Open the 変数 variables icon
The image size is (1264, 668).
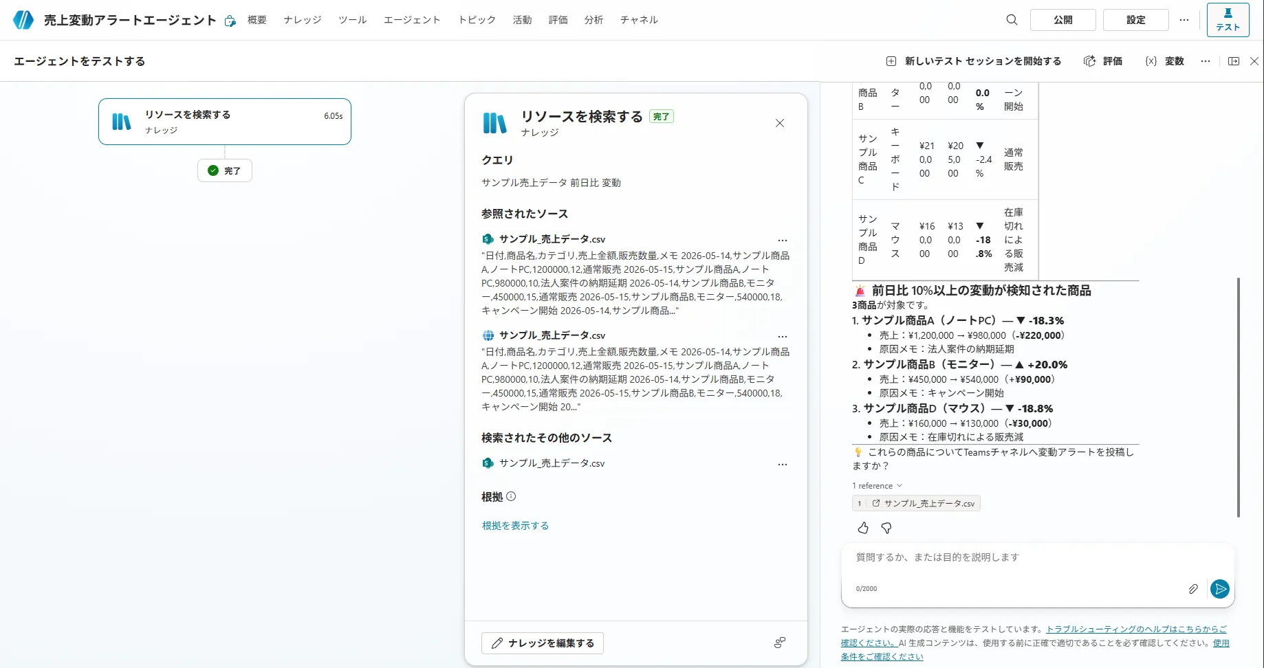(1151, 61)
